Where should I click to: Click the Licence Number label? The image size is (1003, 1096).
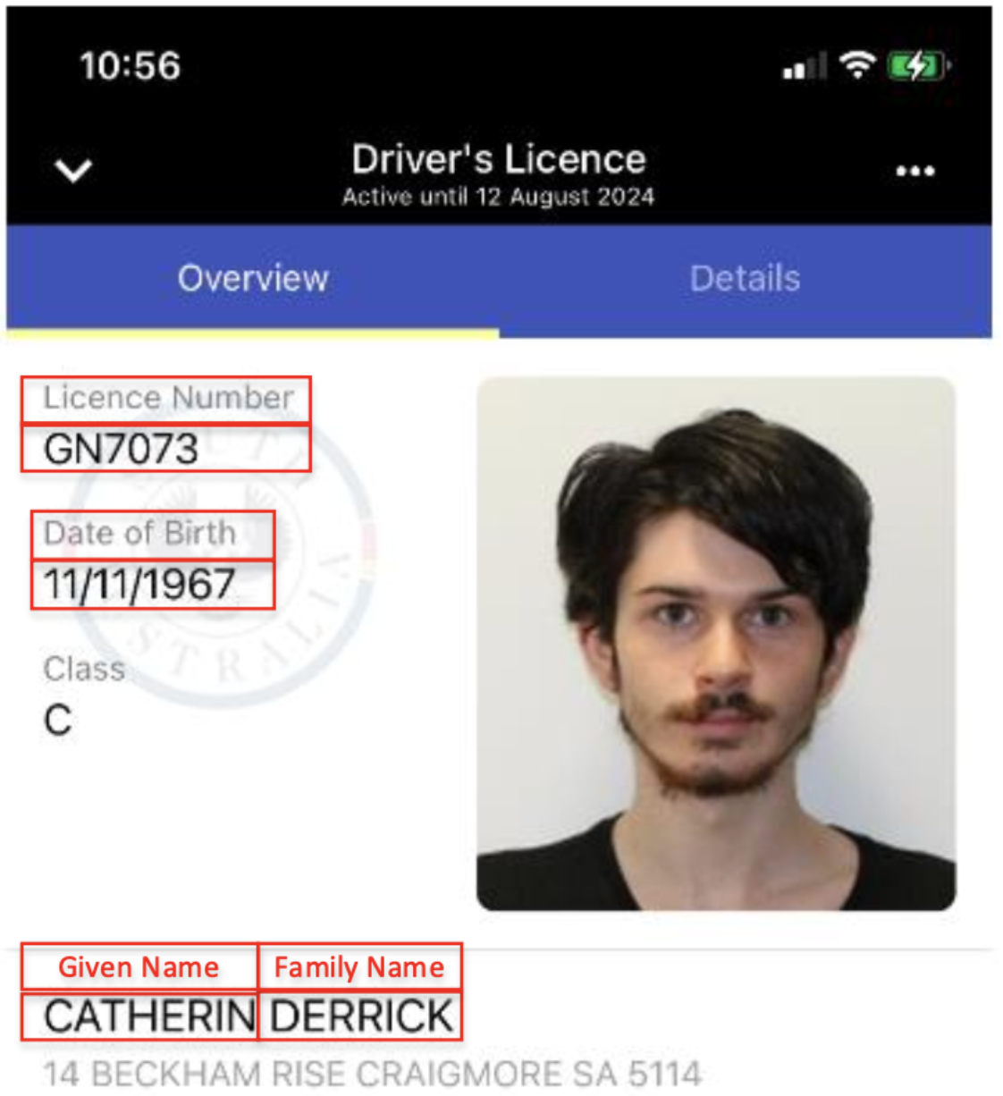coord(168,398)
